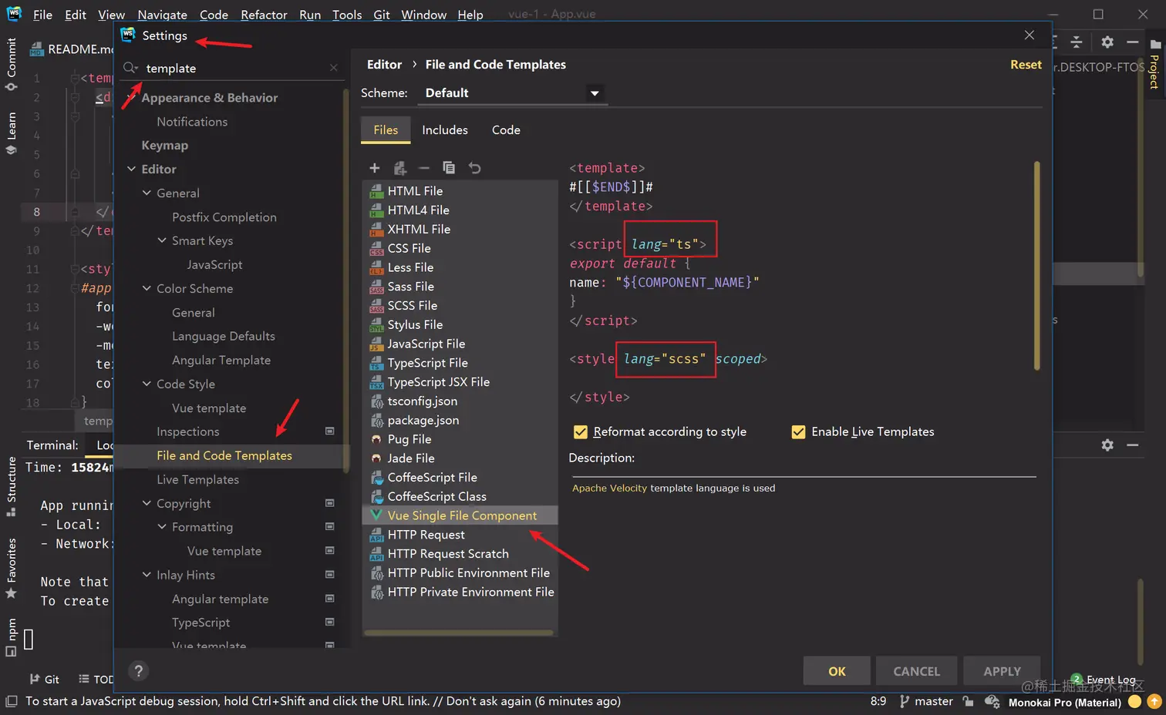
Task: Collapse the Smart Keys tree node
Action: 162,240
